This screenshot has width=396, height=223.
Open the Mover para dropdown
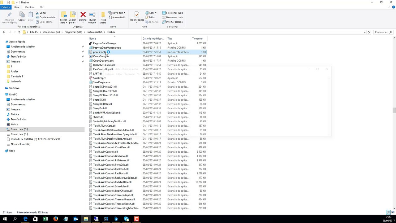click(x=64, y=18)
